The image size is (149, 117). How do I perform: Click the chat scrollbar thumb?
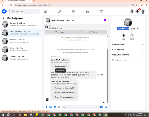[x=107, y=75]
